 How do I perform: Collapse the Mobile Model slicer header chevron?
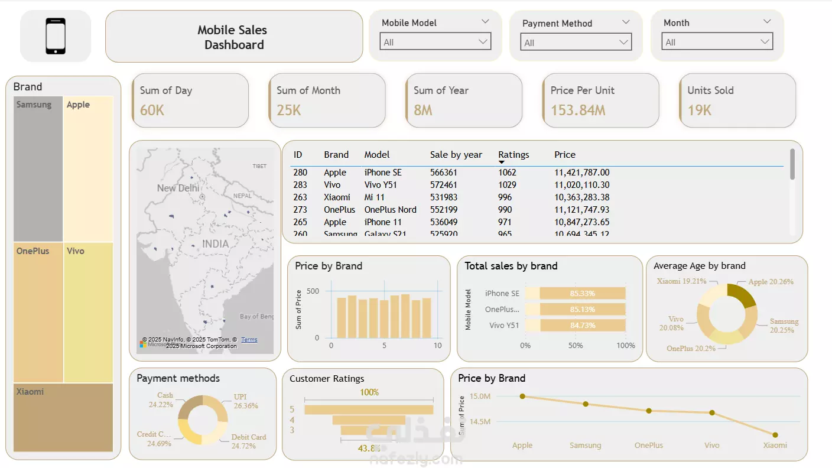click(x=485, y=22)
